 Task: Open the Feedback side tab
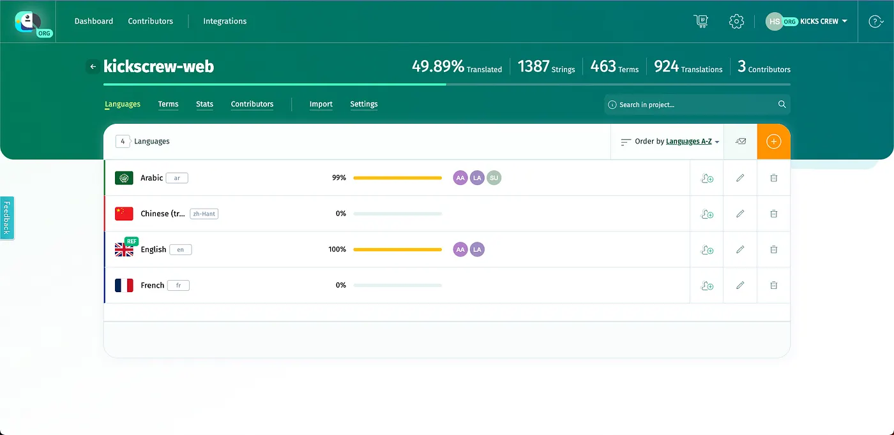pos(6,217)
